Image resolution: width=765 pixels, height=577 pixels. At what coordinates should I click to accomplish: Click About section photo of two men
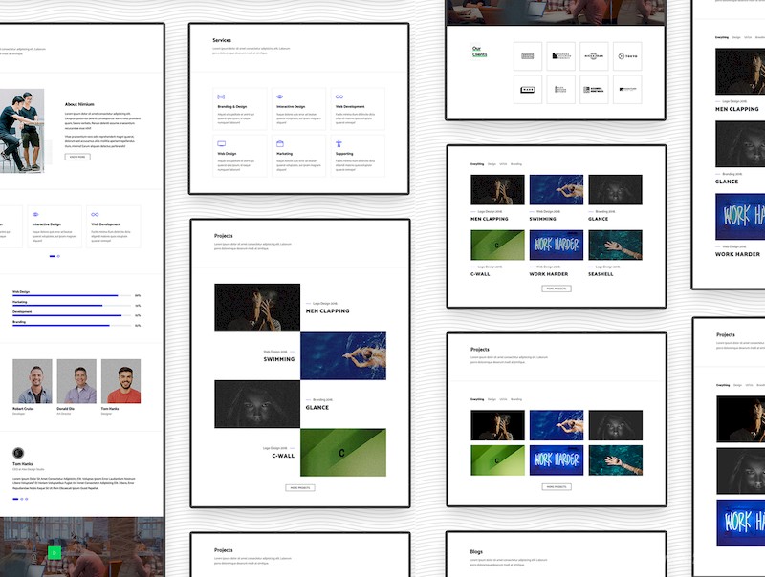[x=22, y=131]
